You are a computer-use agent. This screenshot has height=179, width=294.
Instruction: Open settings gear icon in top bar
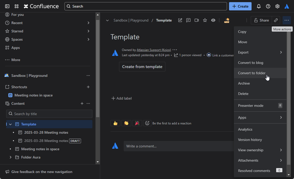pyautogui.click(x=277, y=6)
